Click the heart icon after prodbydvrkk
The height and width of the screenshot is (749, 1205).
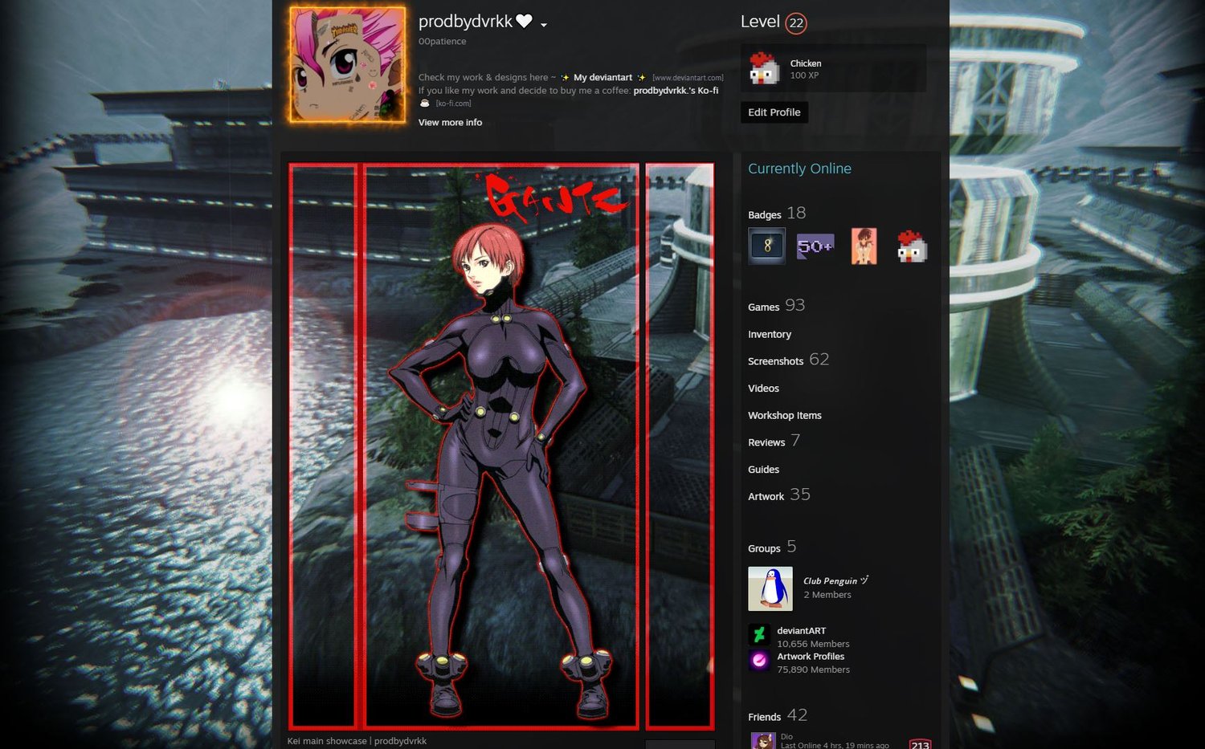pos(524,22)
